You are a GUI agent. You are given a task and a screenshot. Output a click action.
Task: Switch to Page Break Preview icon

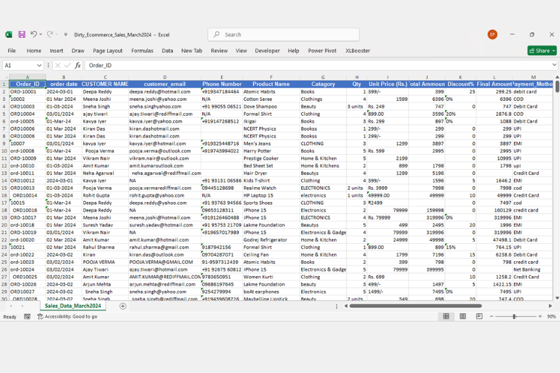pyautogui.click(x=479, y=316)
